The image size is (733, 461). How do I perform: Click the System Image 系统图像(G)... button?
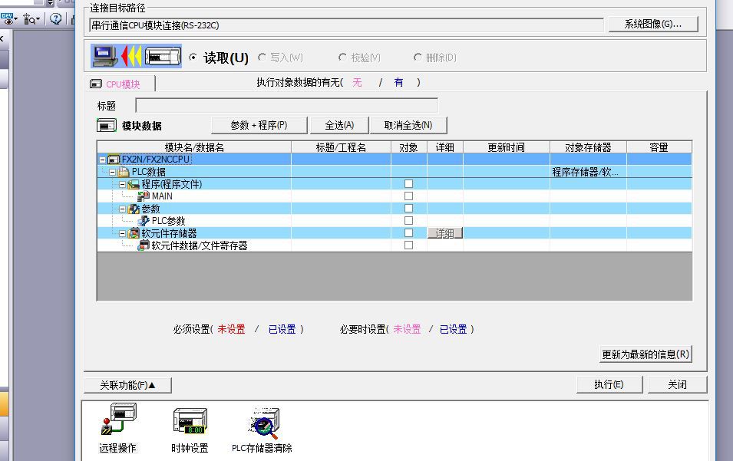pyautogui.click(x=653, y=25)
